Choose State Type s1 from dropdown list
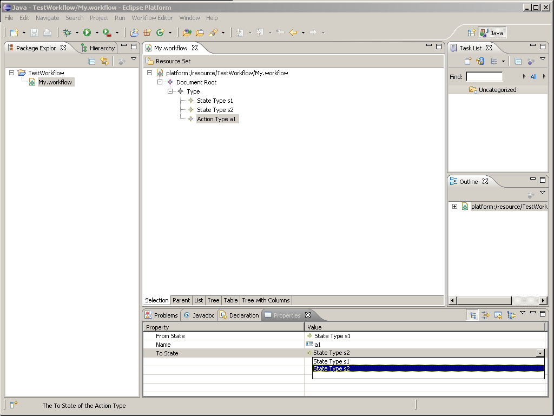 [332, 361]
